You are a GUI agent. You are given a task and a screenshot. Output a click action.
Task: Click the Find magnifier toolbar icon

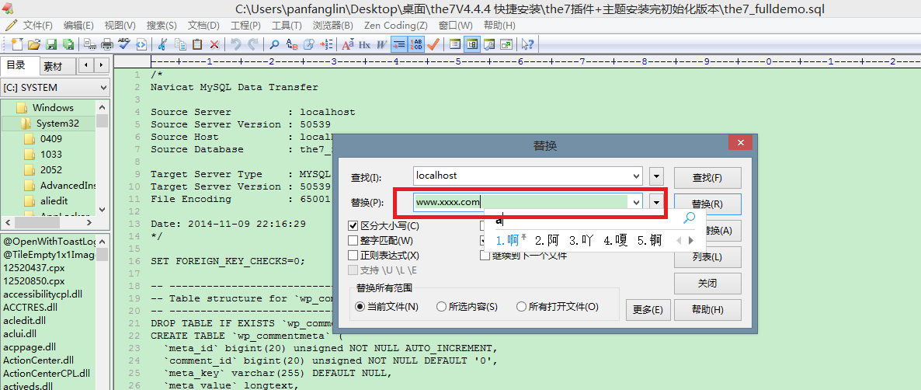[274, 44]
